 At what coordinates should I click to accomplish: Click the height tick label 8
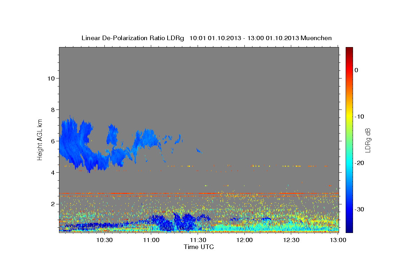click(x=53, y=110)
